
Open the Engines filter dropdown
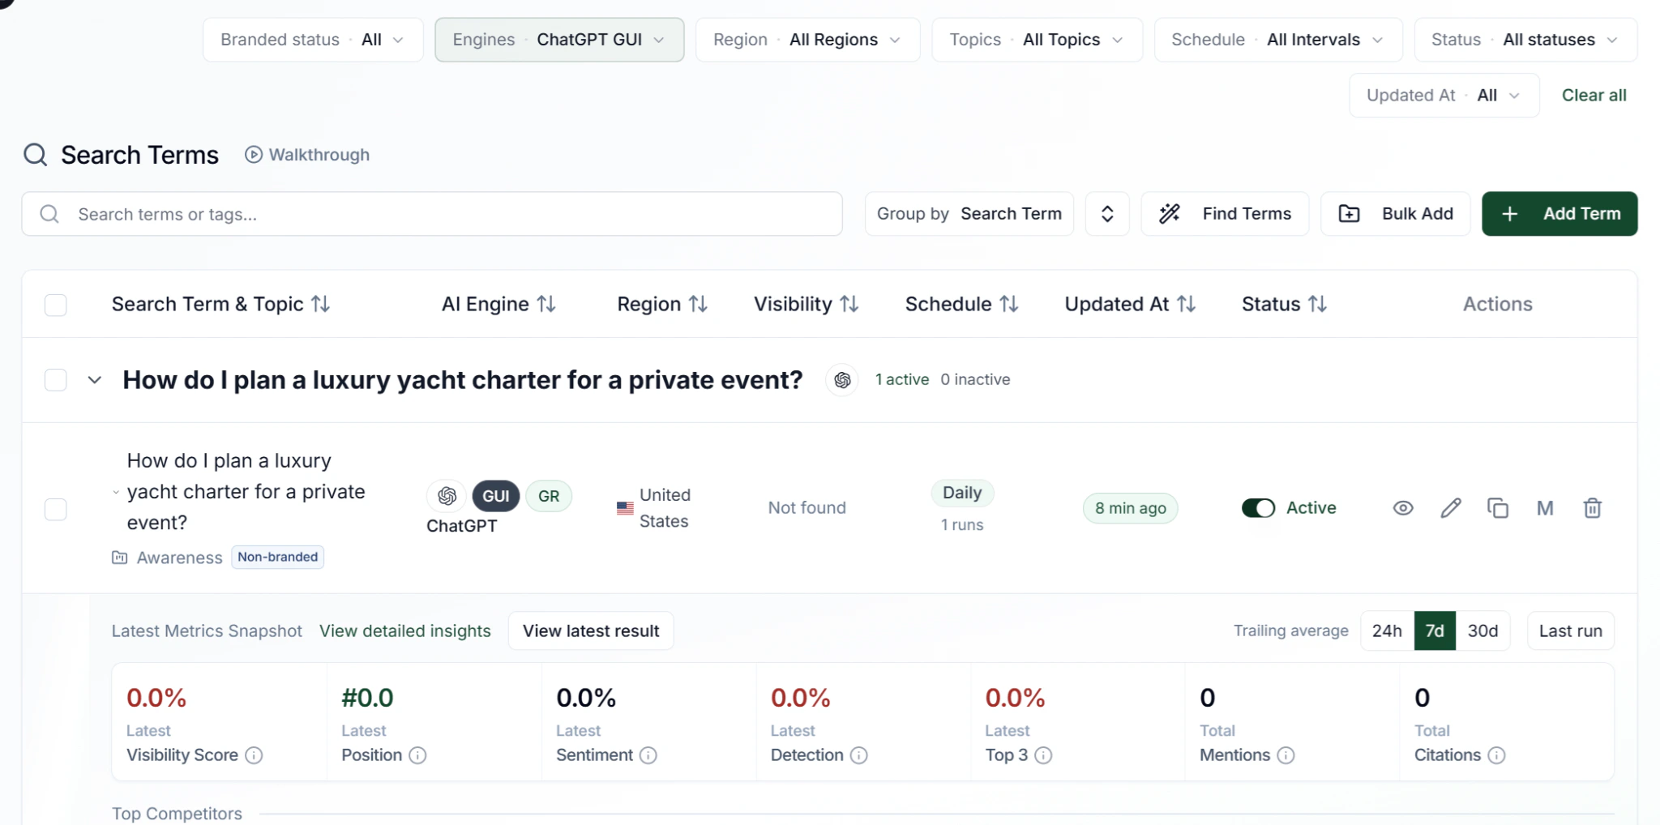coord(559,40)
